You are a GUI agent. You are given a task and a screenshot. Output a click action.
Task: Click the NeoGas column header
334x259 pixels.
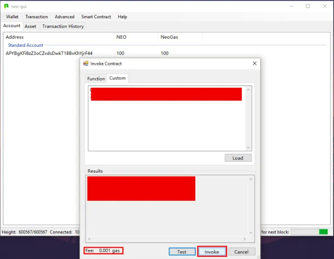(180, 37)
